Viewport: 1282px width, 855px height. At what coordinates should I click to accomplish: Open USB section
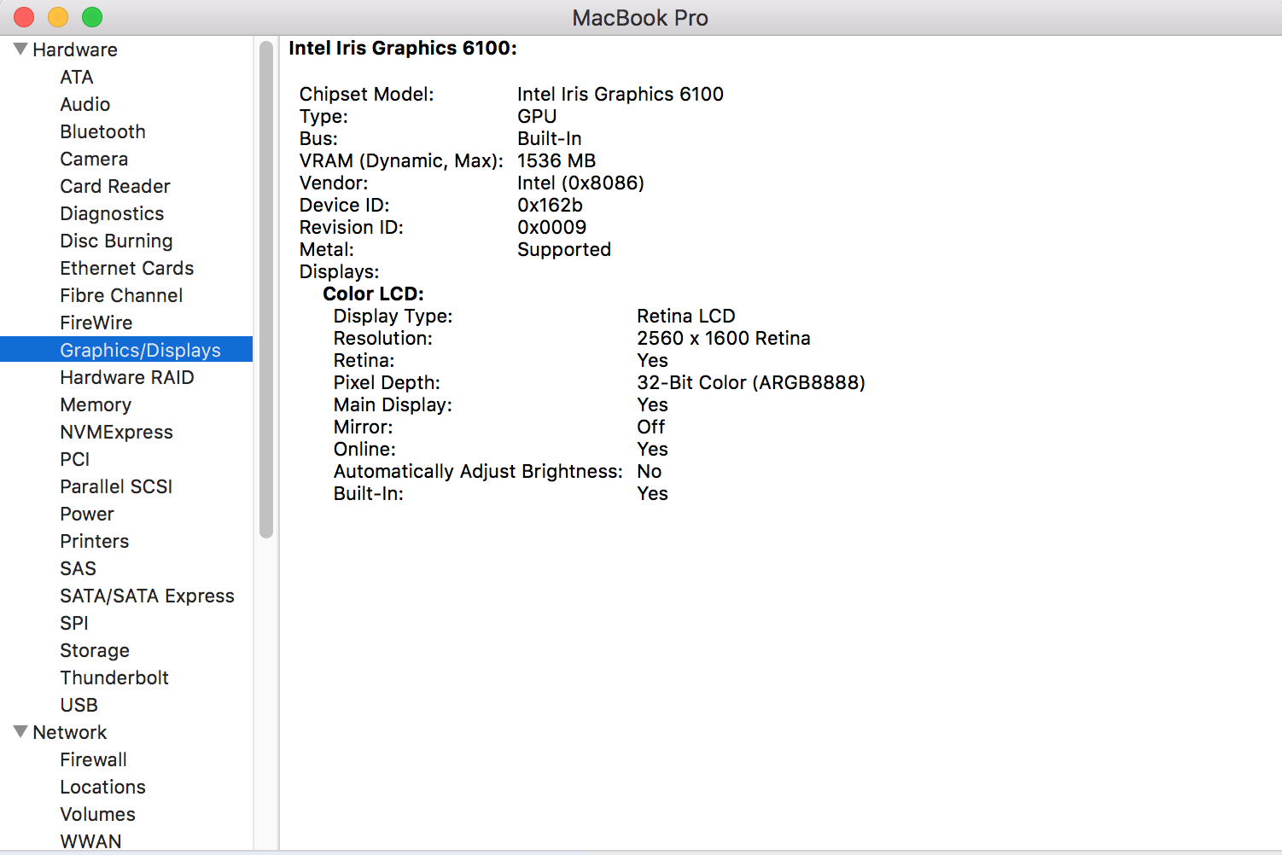point(79,705)
